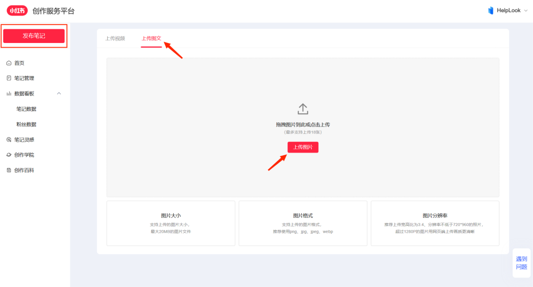
Task: Click the 创作服务平台 title
Action: pyautogui.click(x=53, y=11)
